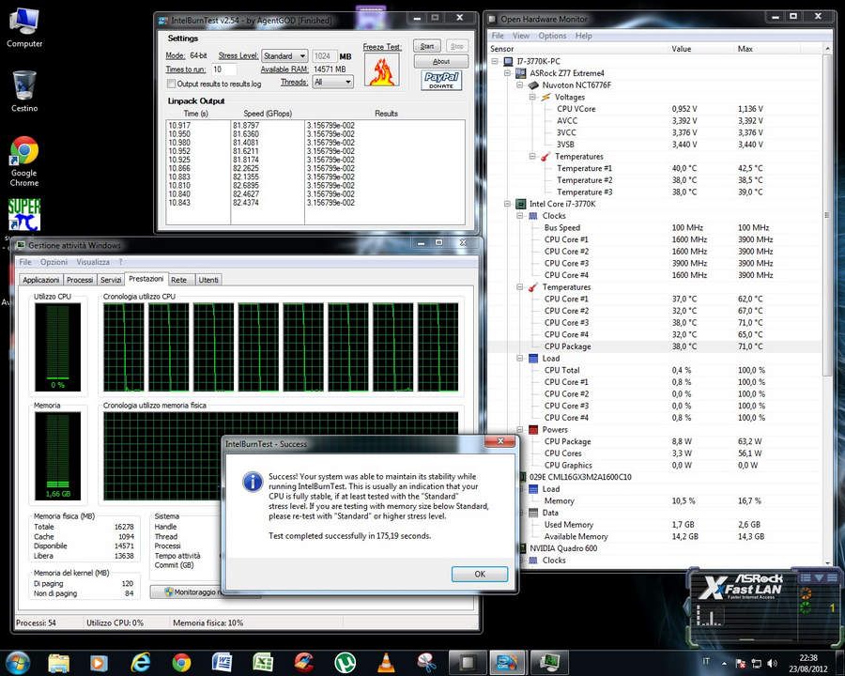
Task: Click the About button in IntelBurnTest
Action: [441, 61]
